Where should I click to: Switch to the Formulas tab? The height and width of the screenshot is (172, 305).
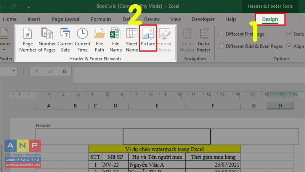(x=101, y=19)
